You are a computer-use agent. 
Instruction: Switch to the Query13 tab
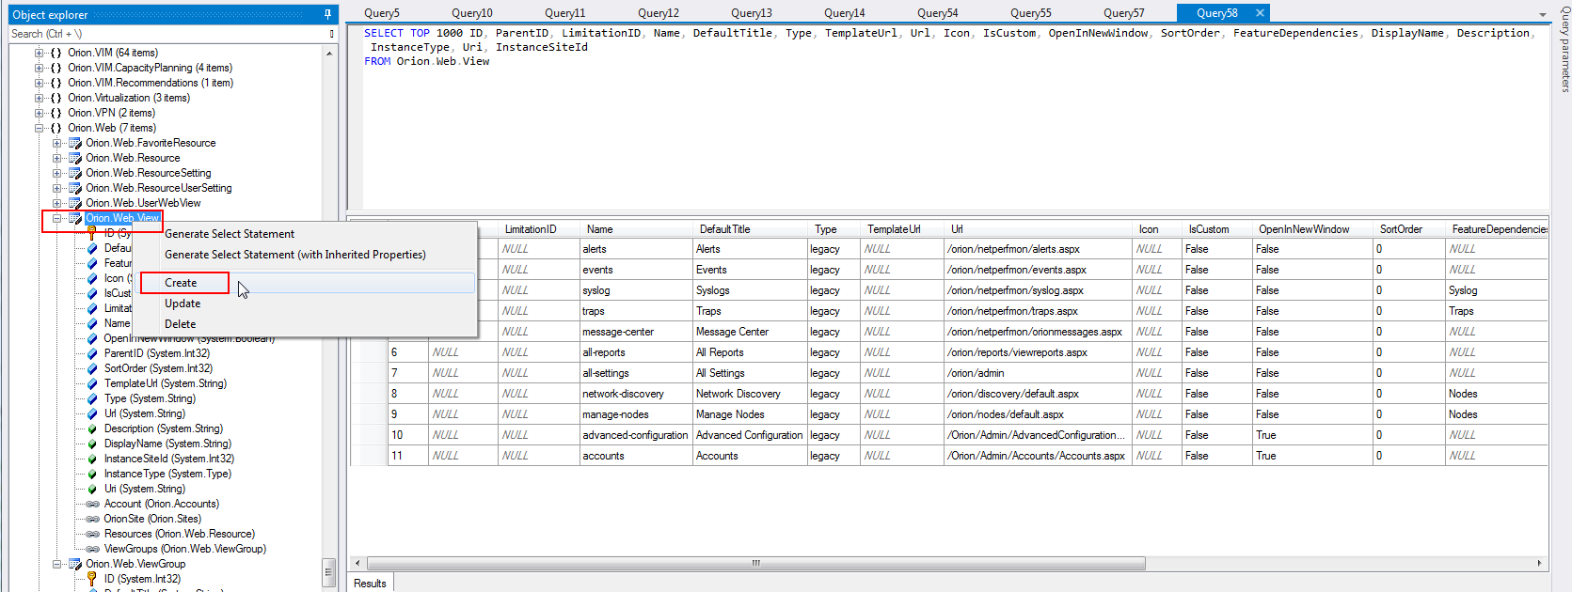click(x=752, y=13)
